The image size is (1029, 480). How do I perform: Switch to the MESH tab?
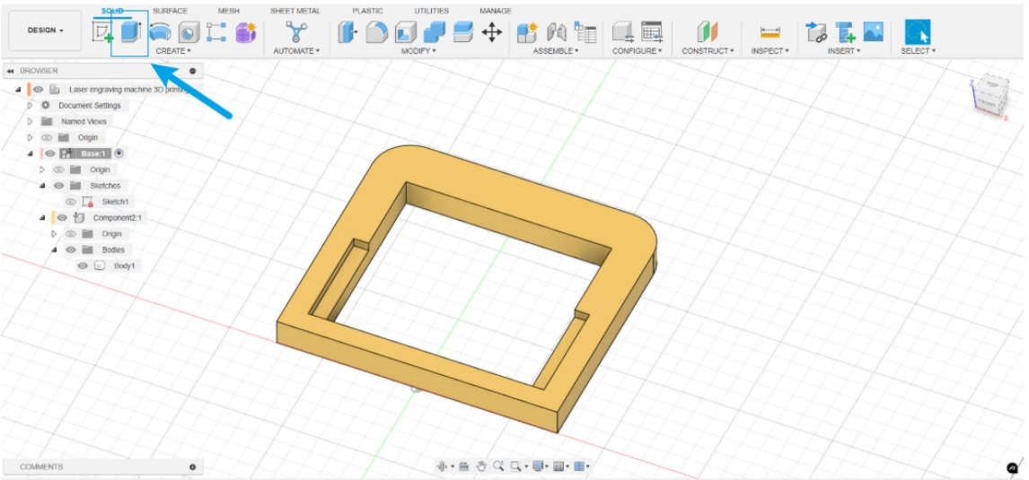point(228,11)
